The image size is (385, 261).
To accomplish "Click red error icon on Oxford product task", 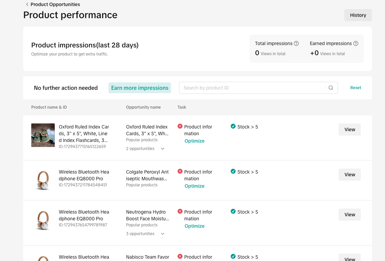I will pos(180,126).
